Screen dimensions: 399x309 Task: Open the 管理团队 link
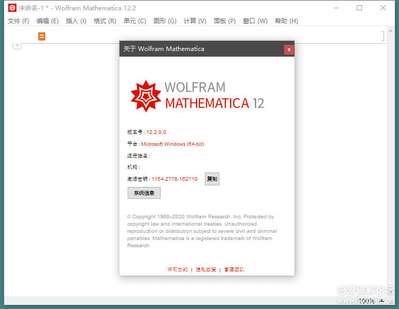tap(234, 269)
